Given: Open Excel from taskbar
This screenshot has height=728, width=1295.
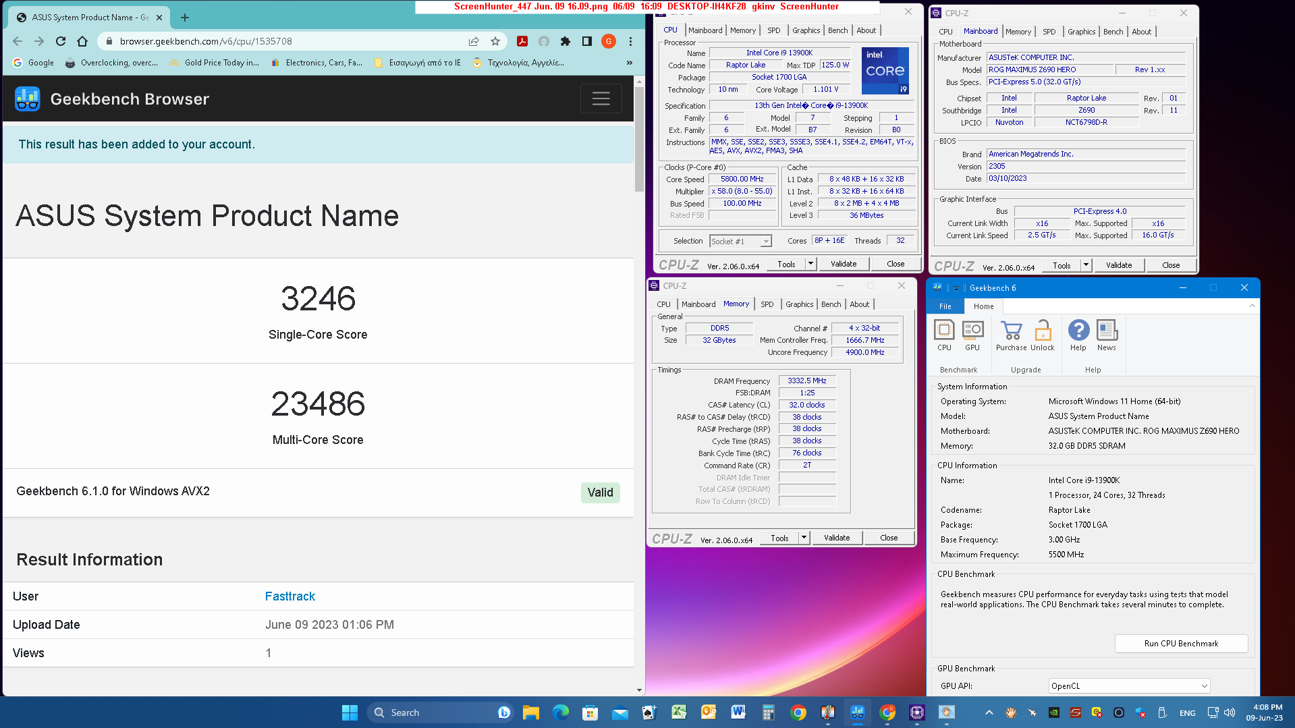Looking at the screenshot, I should tap(679, 712).
